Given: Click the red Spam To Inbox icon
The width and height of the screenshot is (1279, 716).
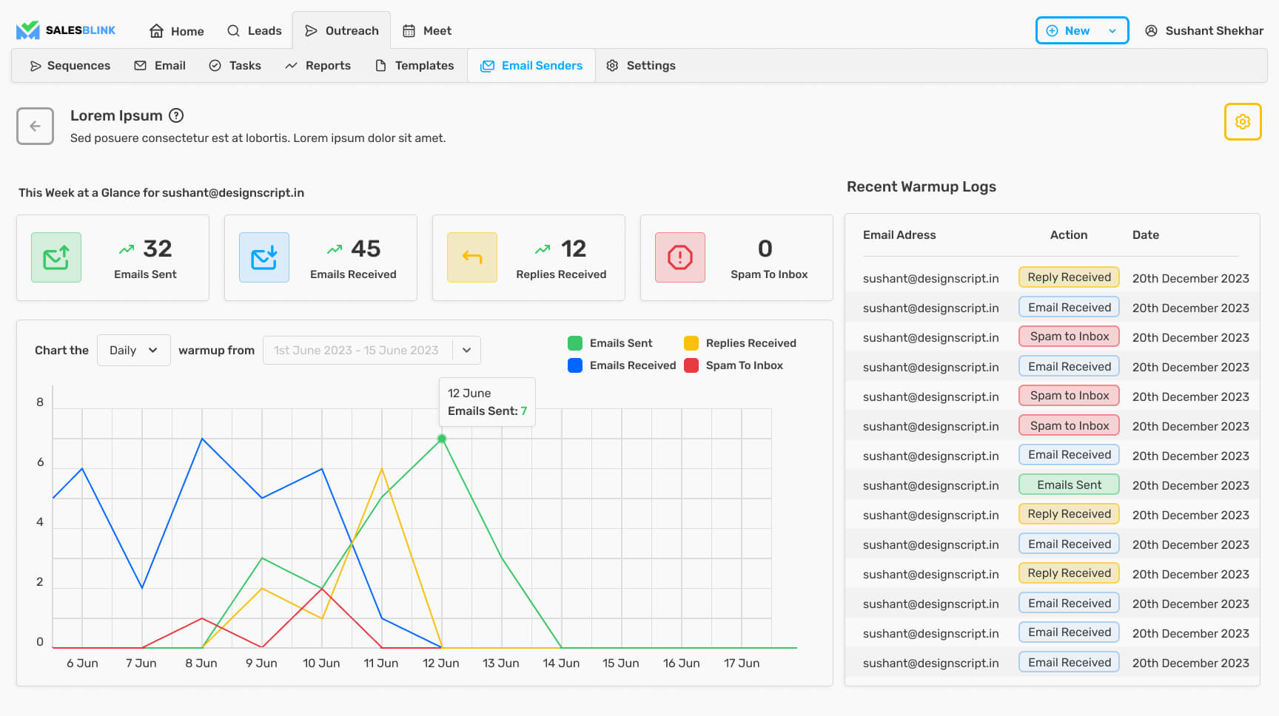Looking at the screenshot, I should click(680, 257).
